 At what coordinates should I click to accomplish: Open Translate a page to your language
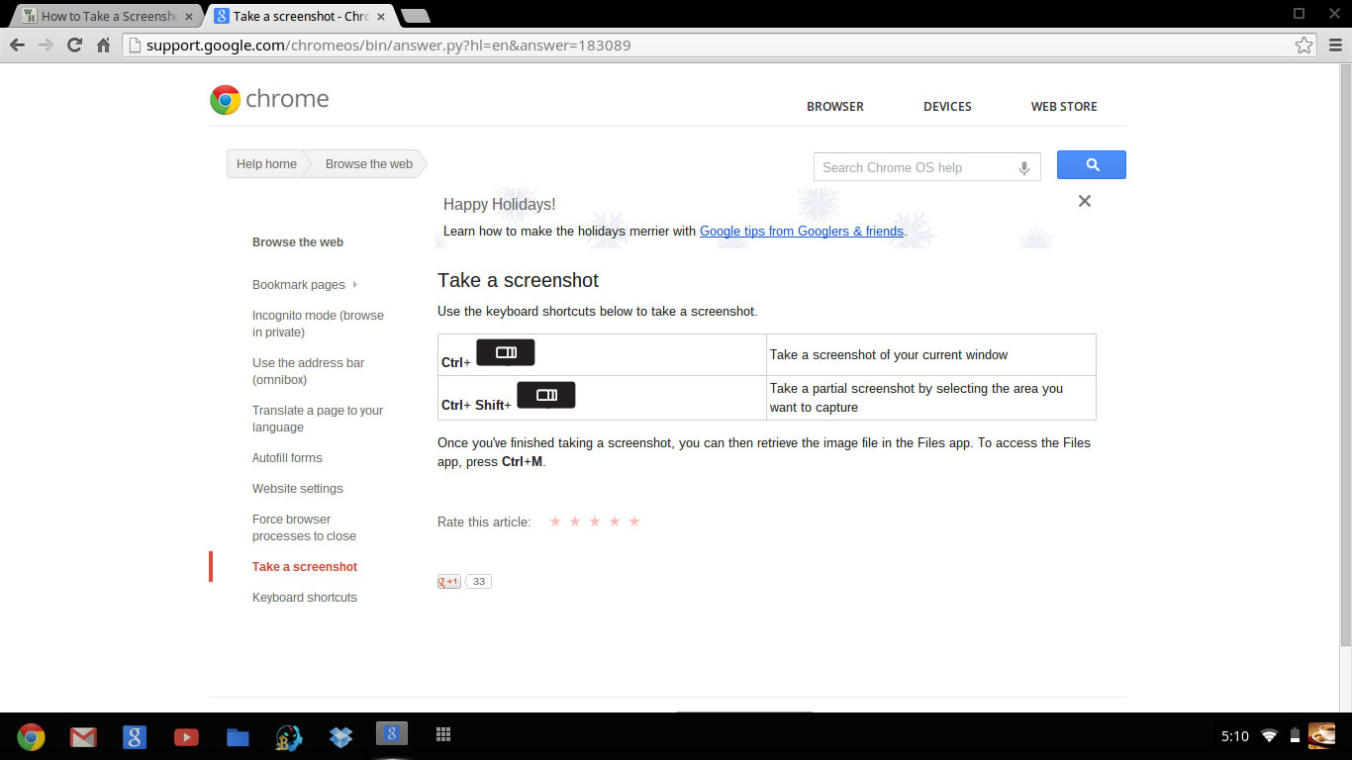[x=318, y=419]
